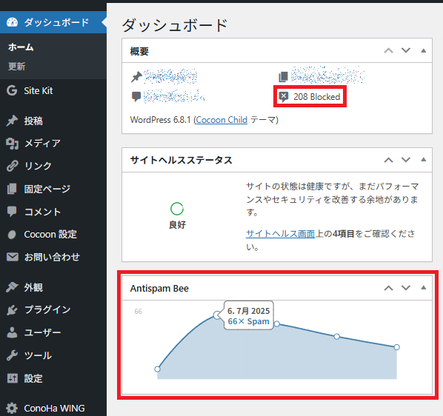
Task: Click the chain link icon beside リンク
Action: 12,166
